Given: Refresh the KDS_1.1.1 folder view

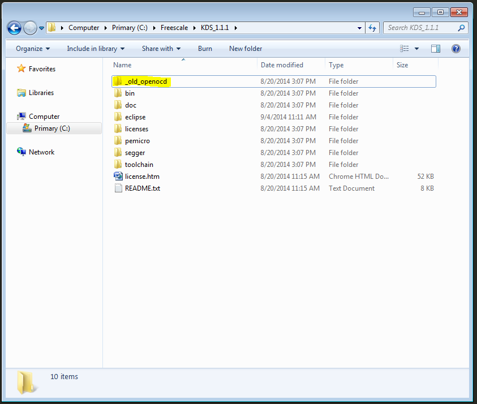Looking at the screenshot, I should tap(372, 28).
